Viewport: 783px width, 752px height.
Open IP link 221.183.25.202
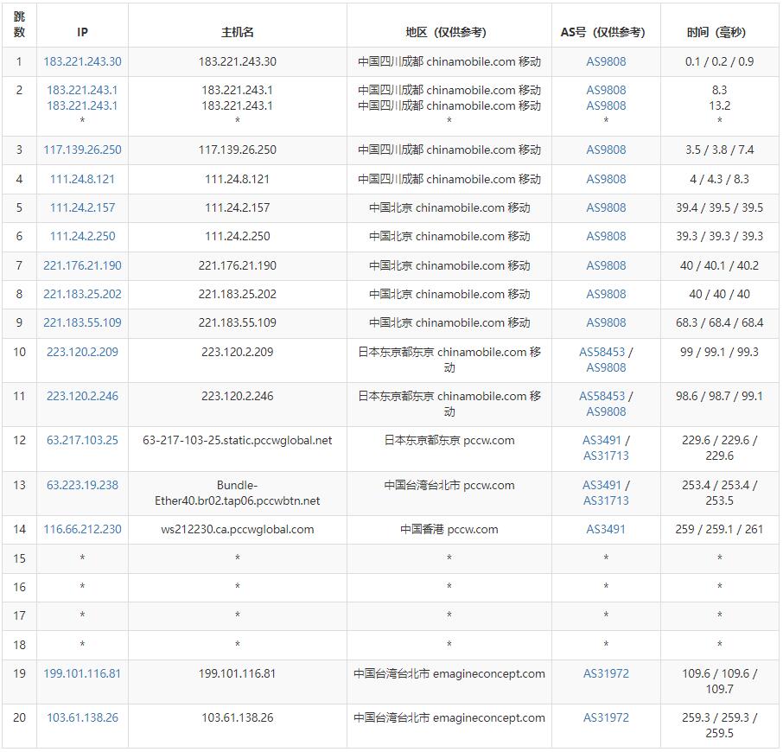point(82,294)
